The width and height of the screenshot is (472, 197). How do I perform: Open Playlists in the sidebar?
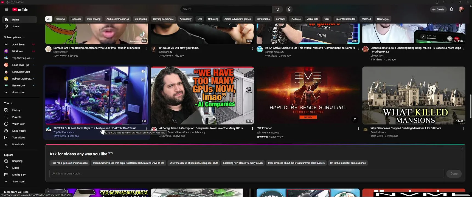click(19, 117)
